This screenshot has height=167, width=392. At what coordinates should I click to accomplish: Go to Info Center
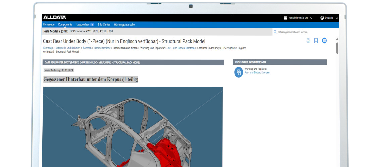pos(104,25)
